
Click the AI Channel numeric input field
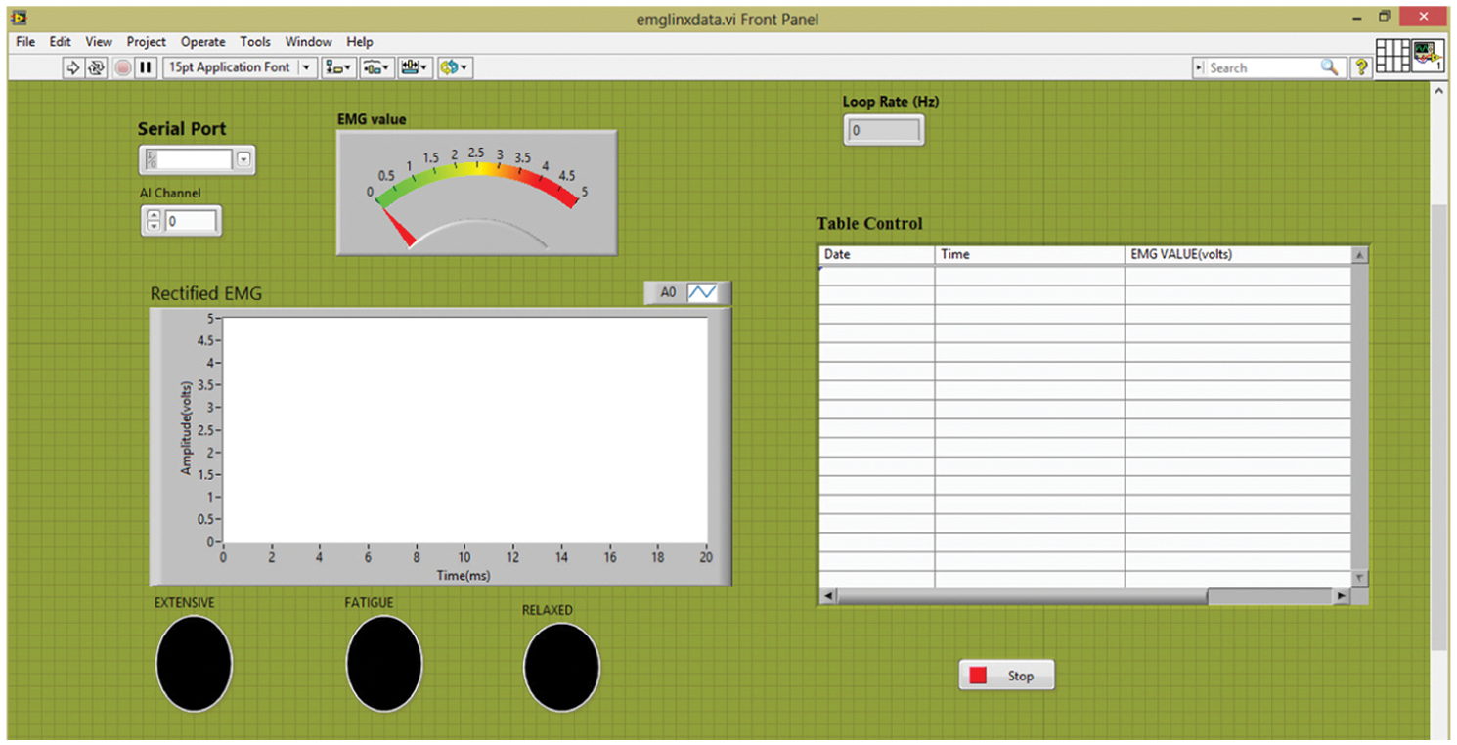tap(190, 222)
